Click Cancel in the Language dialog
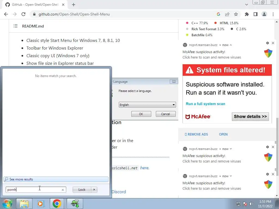Screen dimensions: 279x209 pos(165,114)
